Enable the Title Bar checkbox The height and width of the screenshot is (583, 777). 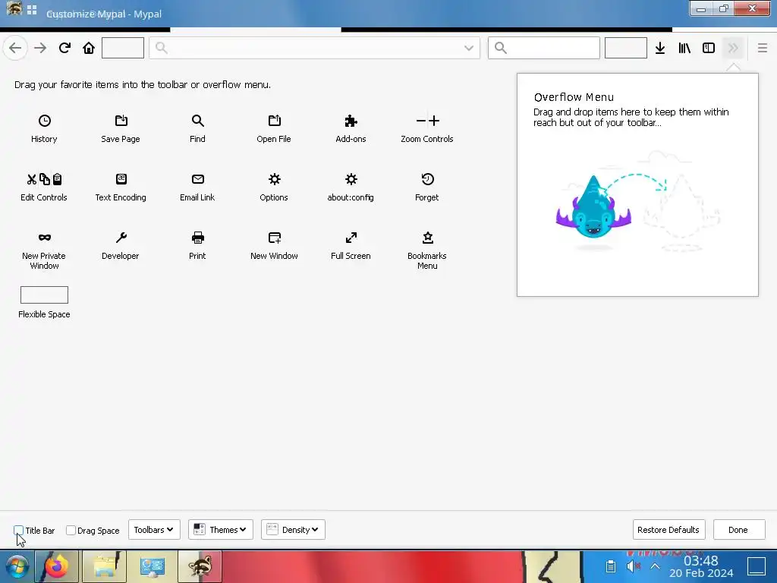pyautogui.click(x=19, y=530)
